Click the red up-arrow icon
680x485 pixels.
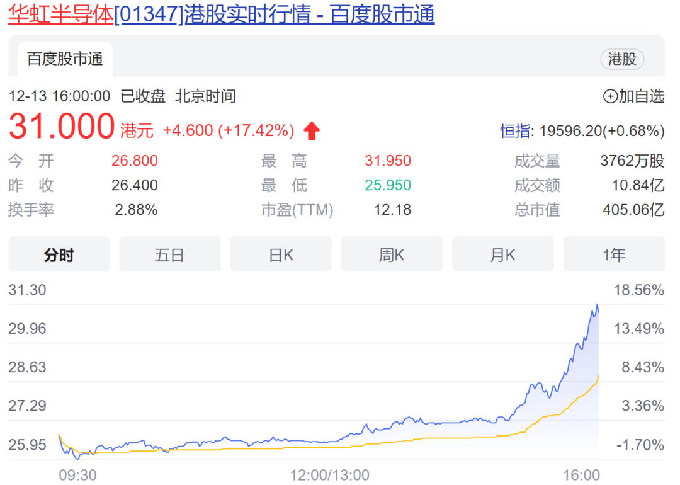coord(312,130)
